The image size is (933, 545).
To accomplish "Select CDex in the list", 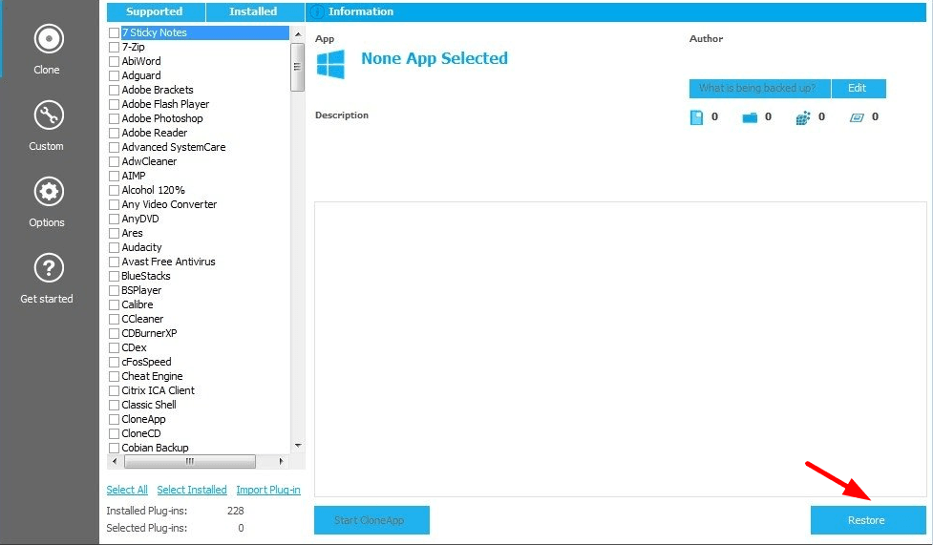I will click(135, 347).
